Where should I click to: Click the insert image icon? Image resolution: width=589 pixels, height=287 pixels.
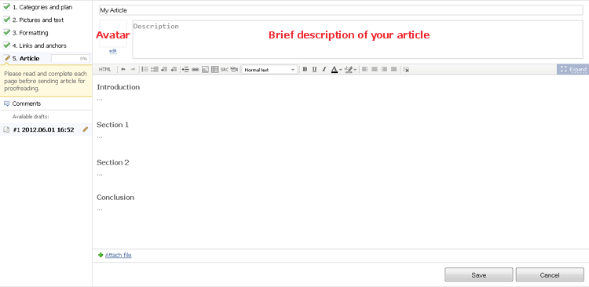click(205, 70)
